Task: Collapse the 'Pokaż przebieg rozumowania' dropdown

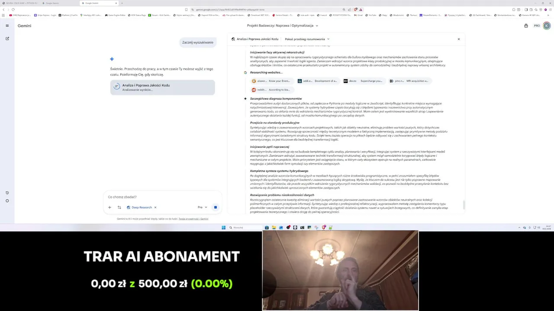Action: (x=307, y=39)
